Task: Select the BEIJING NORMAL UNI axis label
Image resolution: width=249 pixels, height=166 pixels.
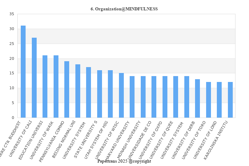Action: coord(64,139)
